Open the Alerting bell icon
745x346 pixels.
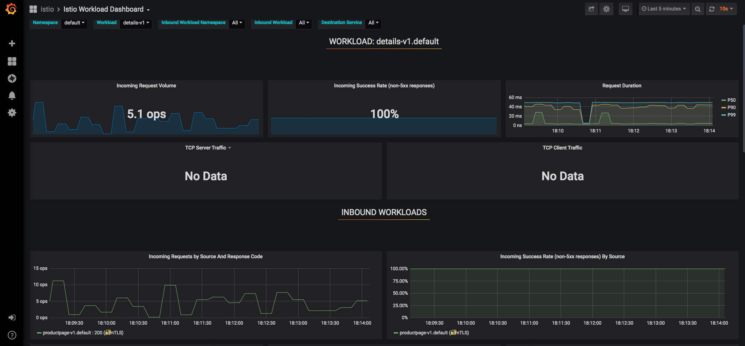coord(12,96)
